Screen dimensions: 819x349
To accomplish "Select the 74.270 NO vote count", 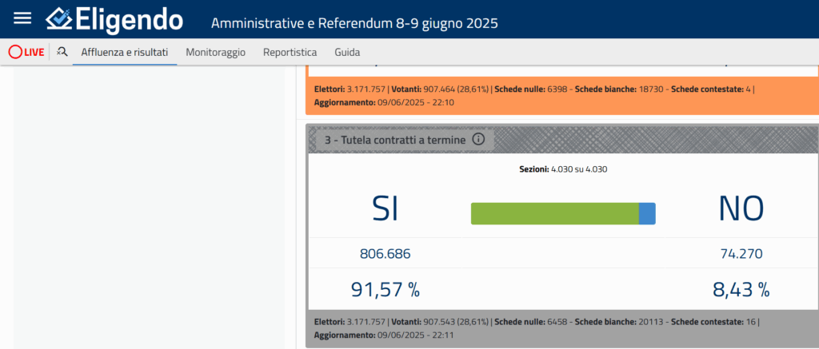I will (x=741, y=254).
